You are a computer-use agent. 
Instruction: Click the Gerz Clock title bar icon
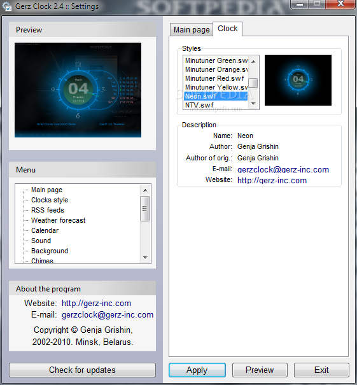pos(6,6)
